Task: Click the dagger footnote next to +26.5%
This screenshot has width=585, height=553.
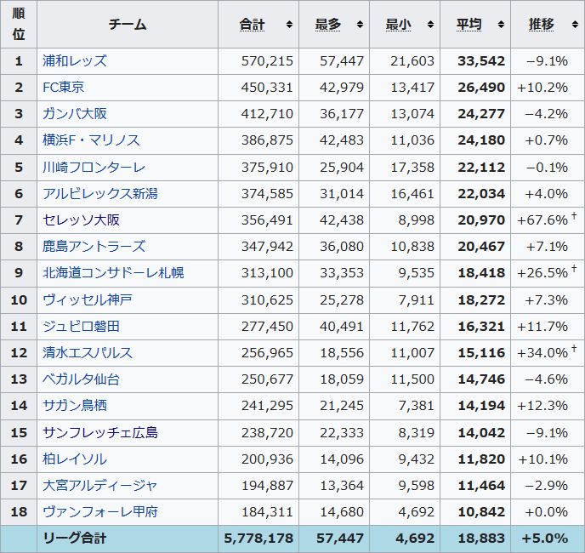Action: click(x=574, y=269)
